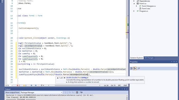
Task: Show next overload in signature tooltip
Action: (65, 78)
